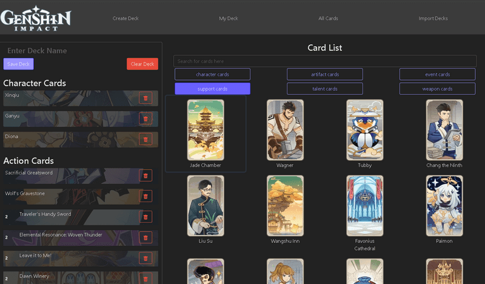Remove Ganyu using the trash icon
Viewport: 485px width, 284px height.
pos(145,119)
